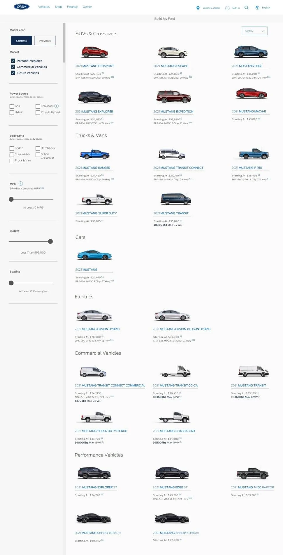This screenshot has height=555, width=283.
Task: Click the Ford logo
Action: [x=22, y=7]
